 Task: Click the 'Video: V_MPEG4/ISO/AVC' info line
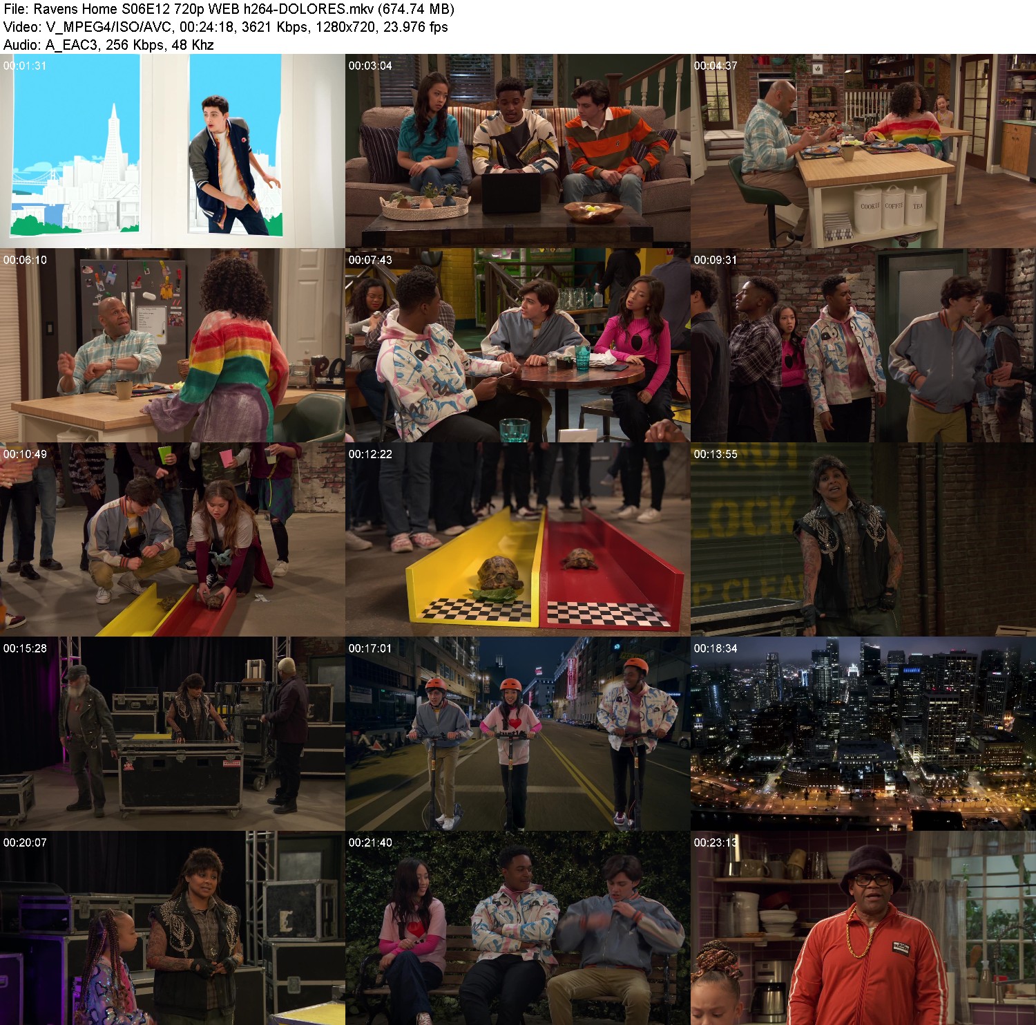tap(225, 27)
